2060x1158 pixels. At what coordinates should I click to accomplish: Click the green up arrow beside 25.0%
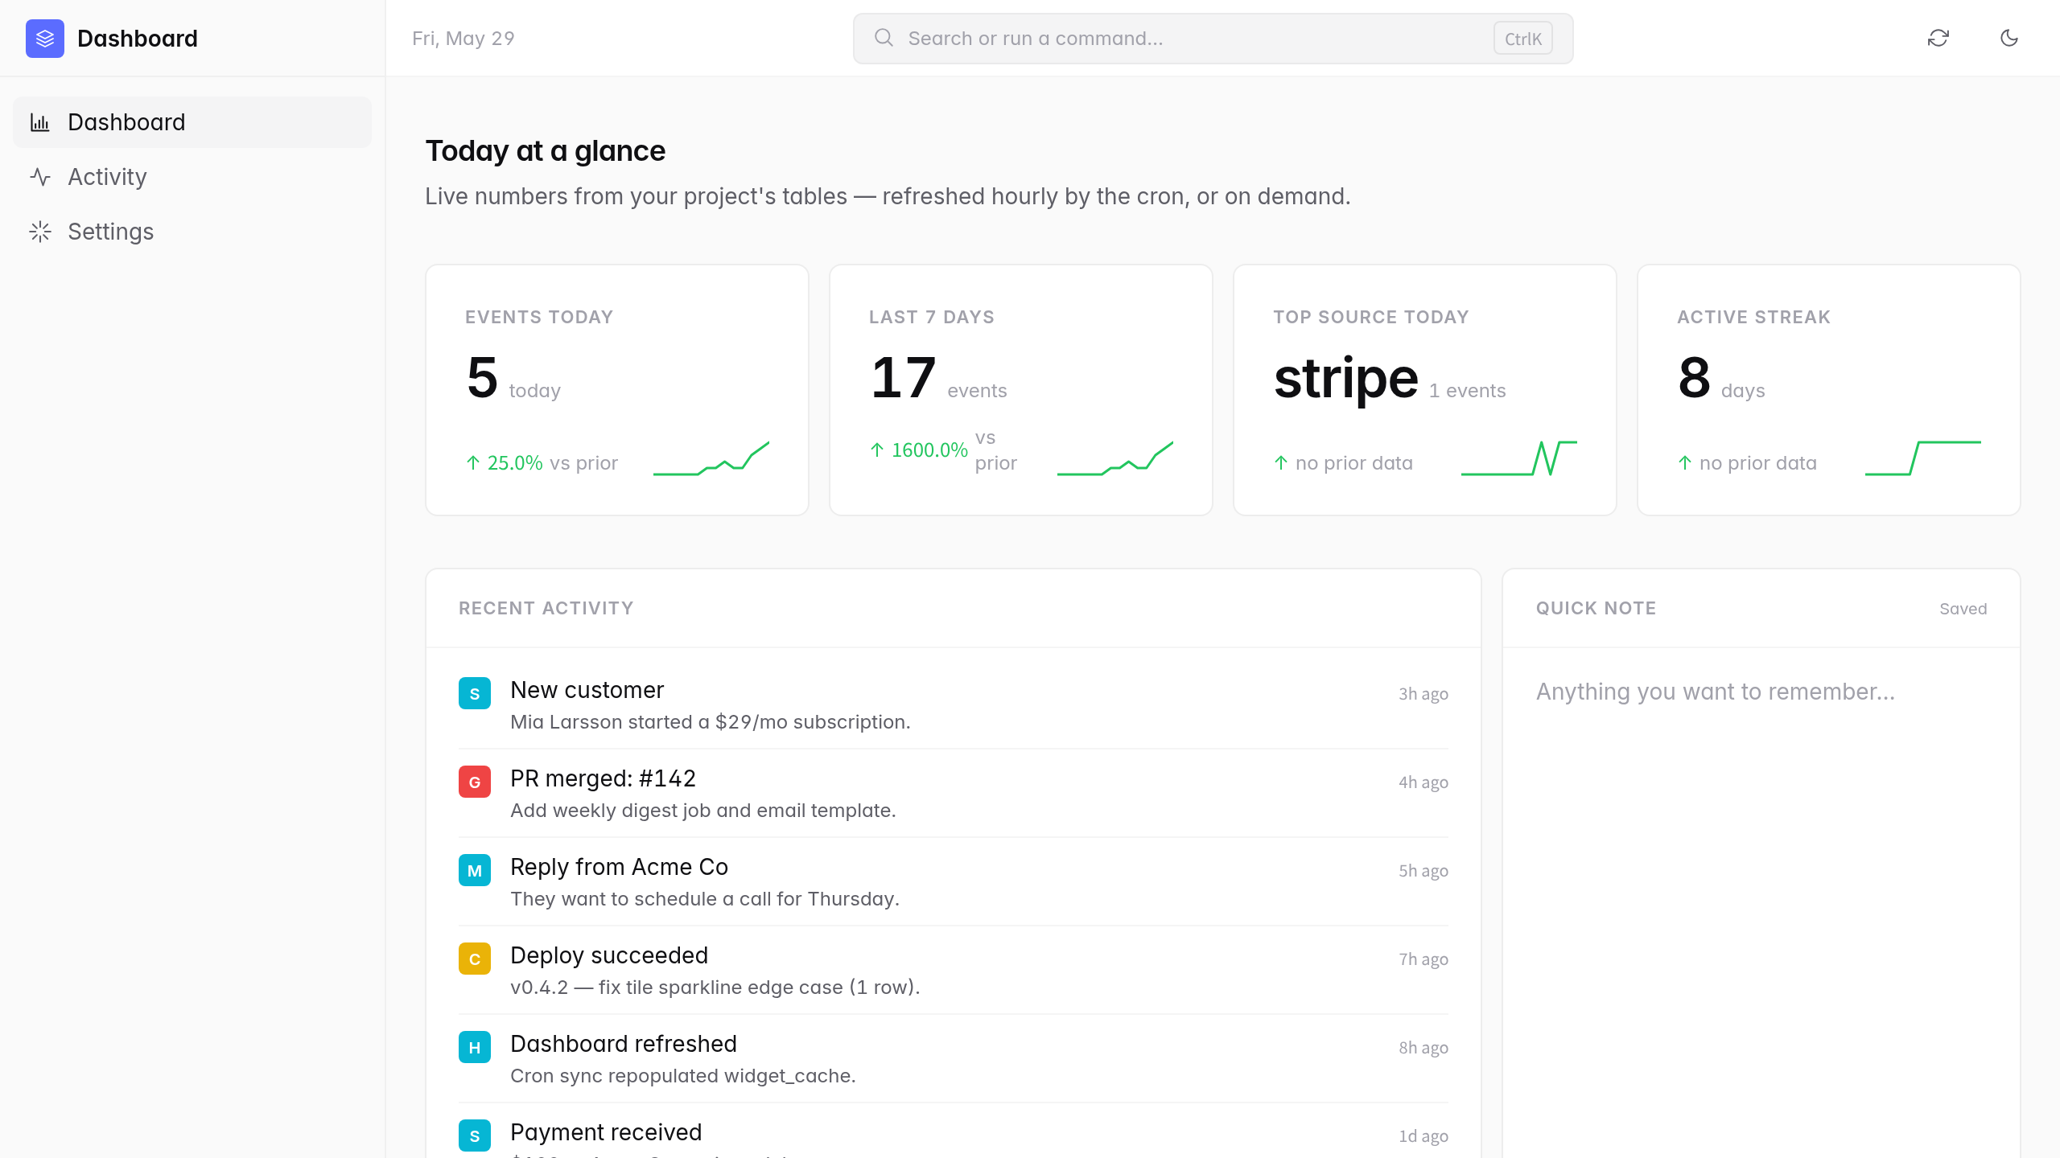pos(473,462)
